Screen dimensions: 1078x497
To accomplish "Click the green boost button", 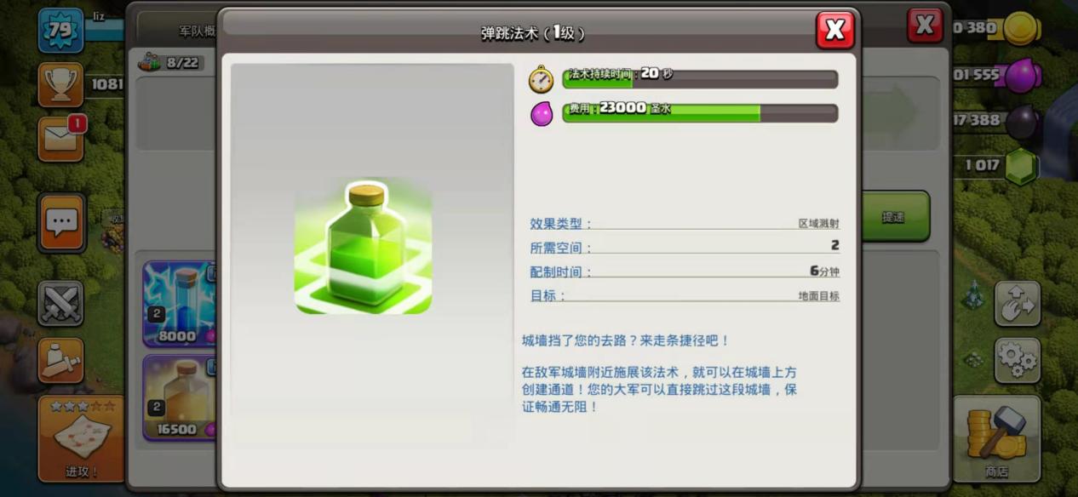I will [893, 216].
